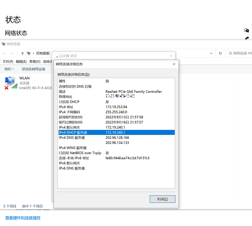The height and width of the screenshot is (226, 252).
Task: Click the get help chat icon
Action: [247, 31]
